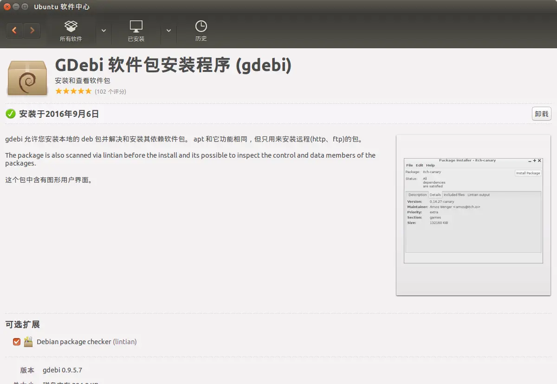Click the Ubuntu 软件中心 title bar text
The height and width of the screenshot is (384, 557).
[62, 6]
